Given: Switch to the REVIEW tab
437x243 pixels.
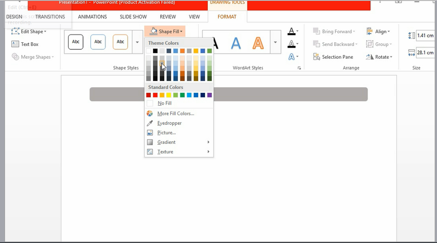Looking at the screenshot, I should 168,17.
